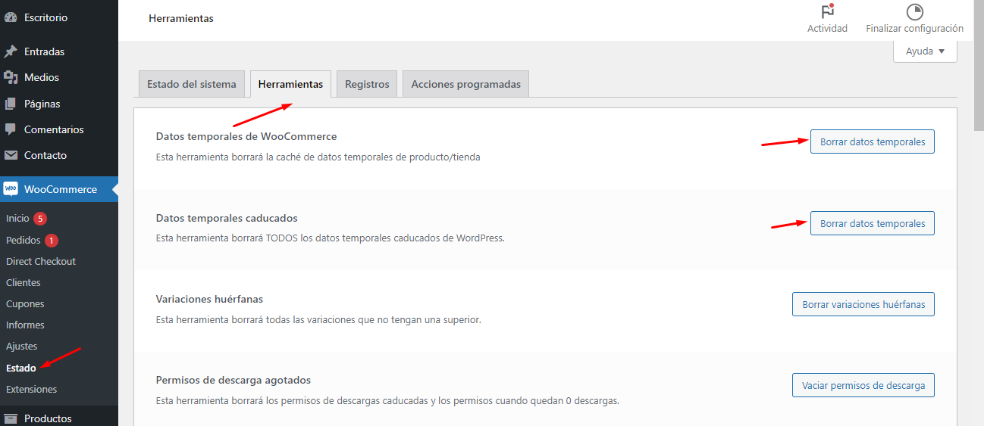This screenshot has height=426, width=984.
Task: Open WooCommerce Inicio submenu link
Action: [x=17, y=218]
